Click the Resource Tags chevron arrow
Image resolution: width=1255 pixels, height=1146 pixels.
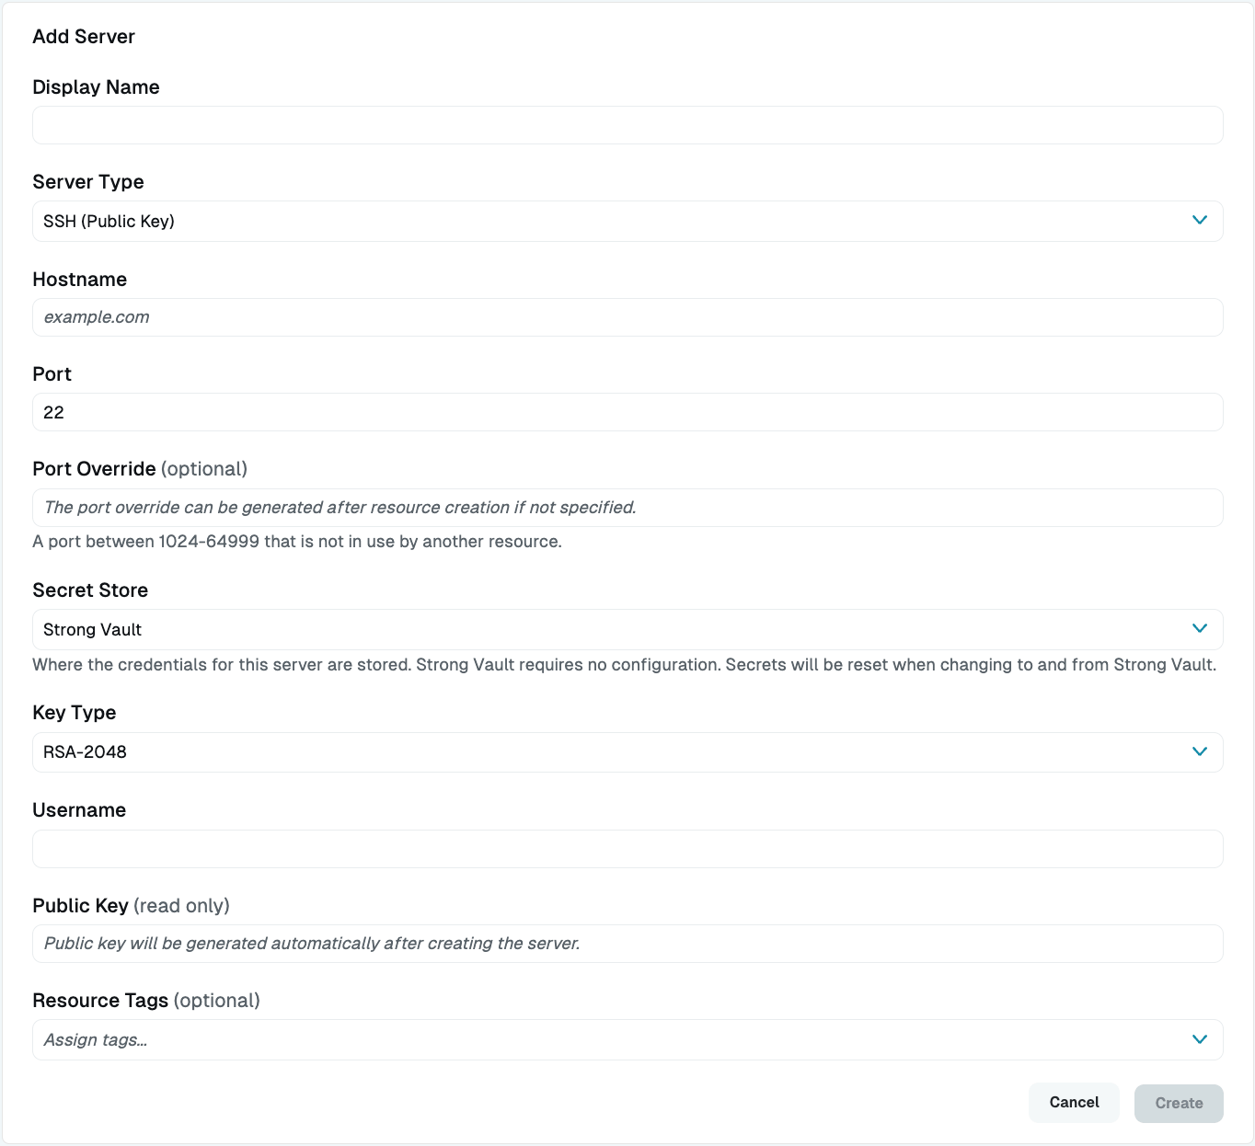(x=1199, y=1039)
